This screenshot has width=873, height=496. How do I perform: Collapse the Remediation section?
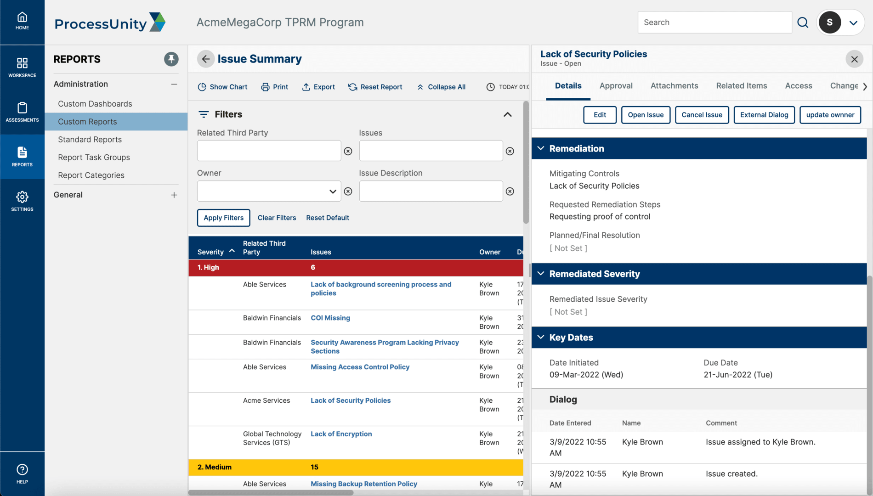tap(541, 149)
